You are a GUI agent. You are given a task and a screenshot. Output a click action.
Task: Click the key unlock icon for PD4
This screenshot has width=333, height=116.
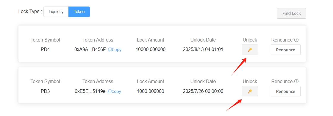[x=250, y=50]
